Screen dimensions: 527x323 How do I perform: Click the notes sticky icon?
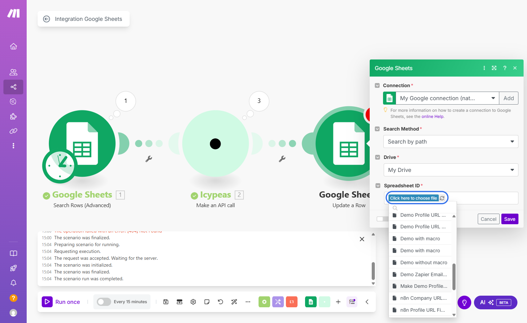(207, 302)
